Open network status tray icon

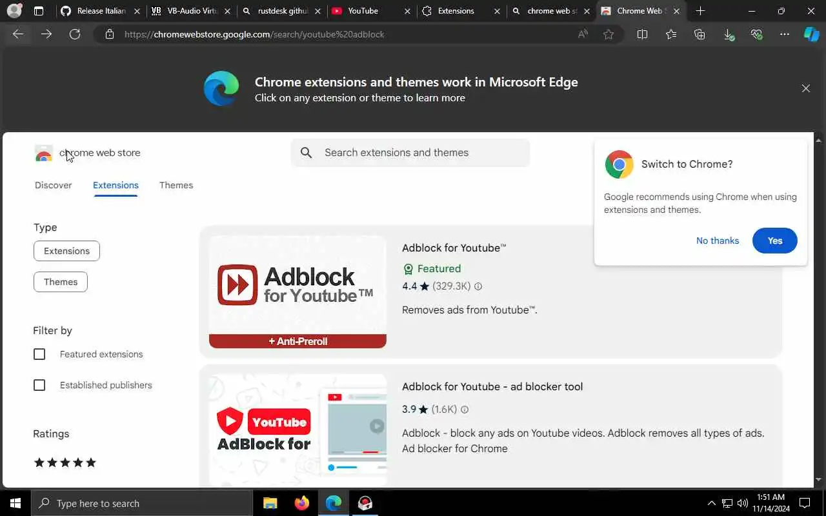point(727,503)
